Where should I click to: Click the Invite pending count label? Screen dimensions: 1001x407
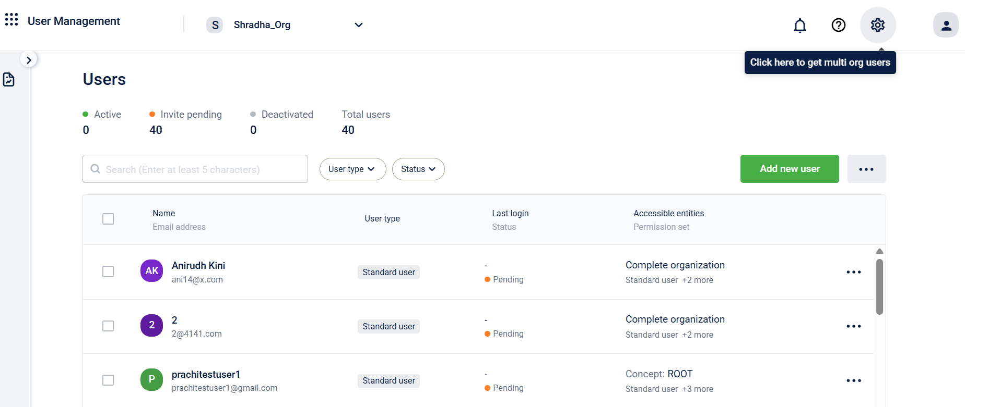click(191, 114)
